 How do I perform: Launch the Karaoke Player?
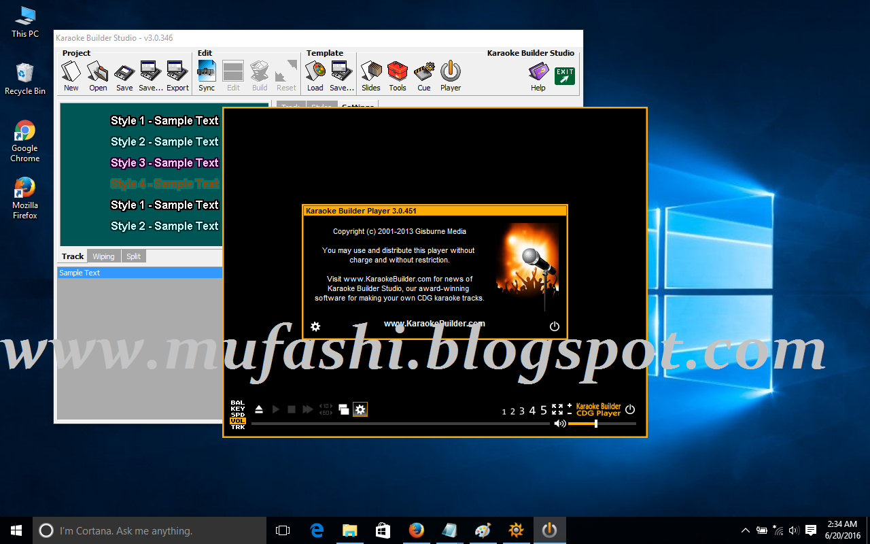click(450, 75)
